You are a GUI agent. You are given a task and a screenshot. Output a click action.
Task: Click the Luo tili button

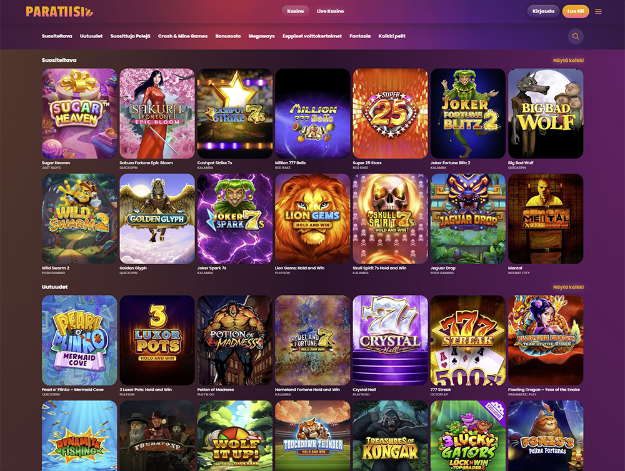click(x=576, y=11)
